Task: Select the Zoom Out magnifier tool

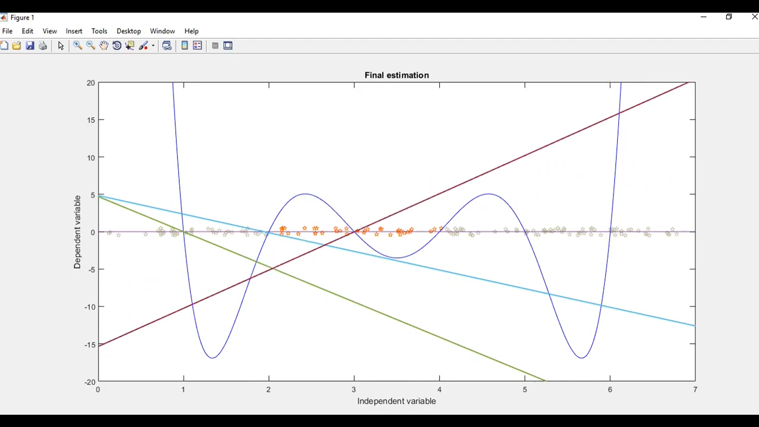Action: point(91,46)
